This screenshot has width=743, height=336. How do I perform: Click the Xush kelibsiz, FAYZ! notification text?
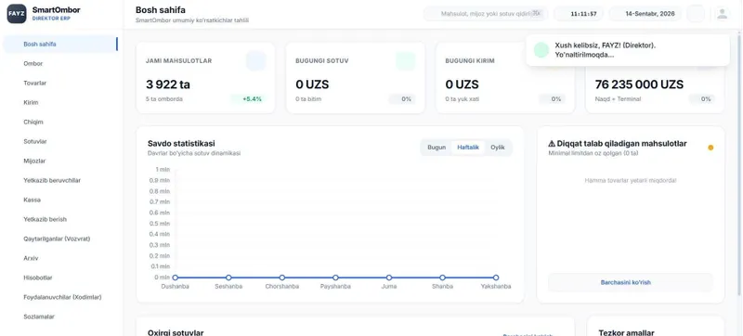pyautogui.click(x=606, y=50)
